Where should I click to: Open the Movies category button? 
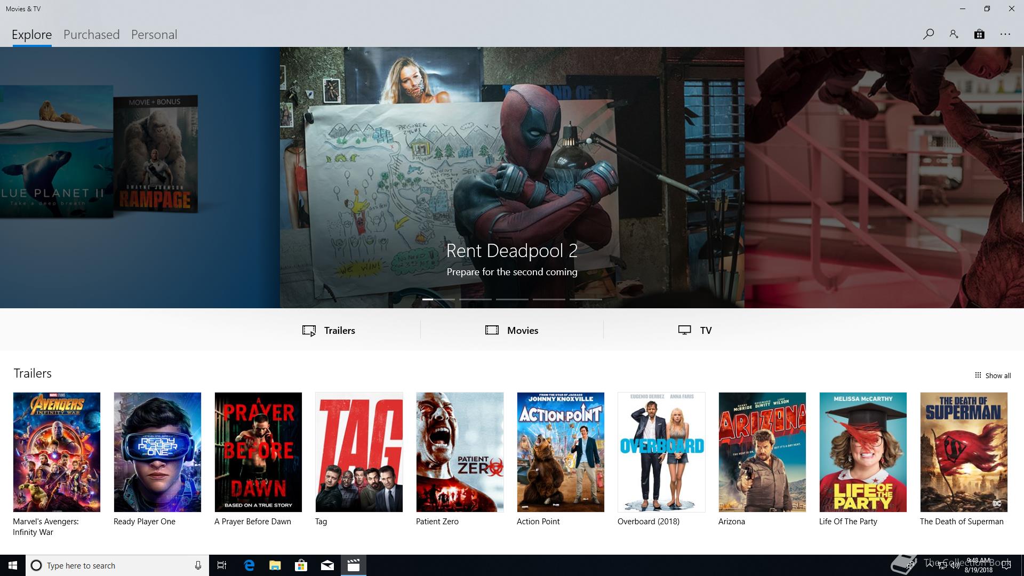click(x=511, y=330)
